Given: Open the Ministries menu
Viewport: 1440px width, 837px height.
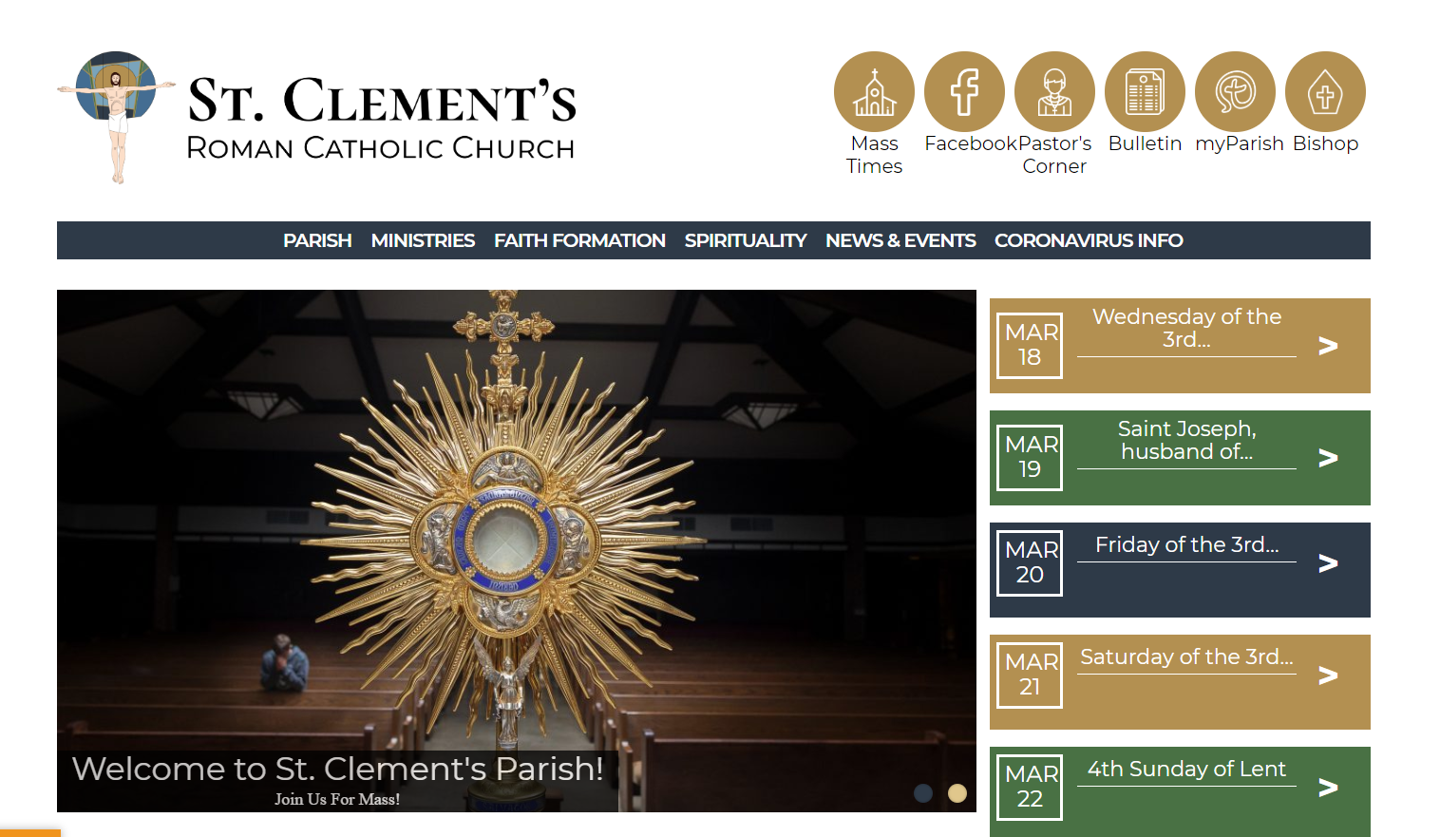Looking at the screenshot, I should click(423, 240).
